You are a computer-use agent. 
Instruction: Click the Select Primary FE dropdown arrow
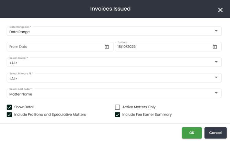click(x=216, y=77)
